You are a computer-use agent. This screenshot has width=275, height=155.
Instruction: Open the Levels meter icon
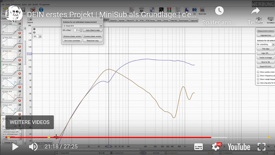(169, 10)
